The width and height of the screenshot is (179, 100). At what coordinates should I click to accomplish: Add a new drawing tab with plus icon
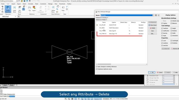[x=19, y=16]
